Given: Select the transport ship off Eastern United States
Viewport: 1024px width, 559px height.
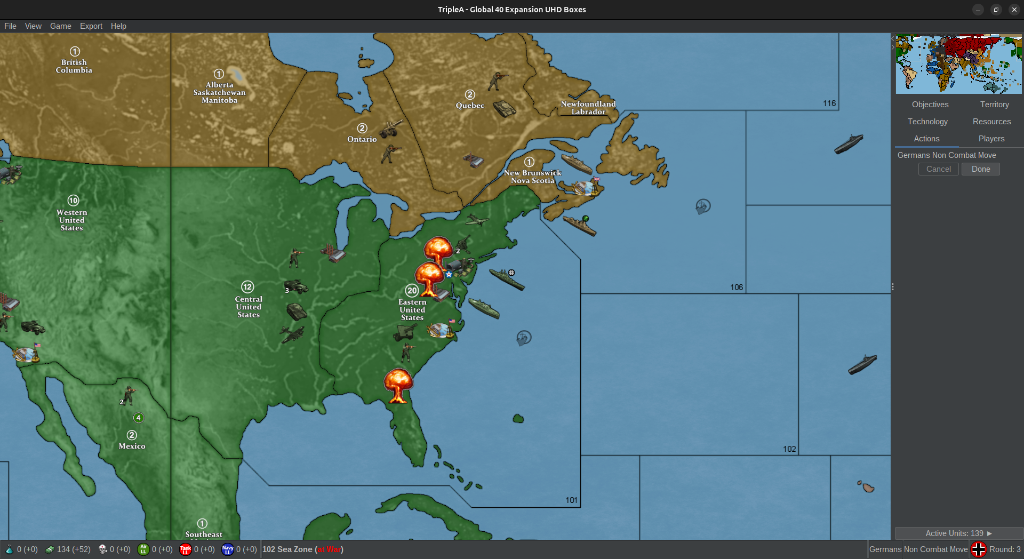Looking at the screenshot, I should [484, 308].
